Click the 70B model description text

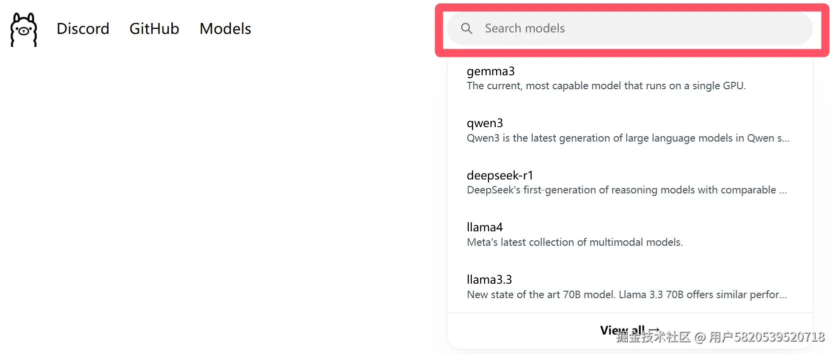[626, 295]
